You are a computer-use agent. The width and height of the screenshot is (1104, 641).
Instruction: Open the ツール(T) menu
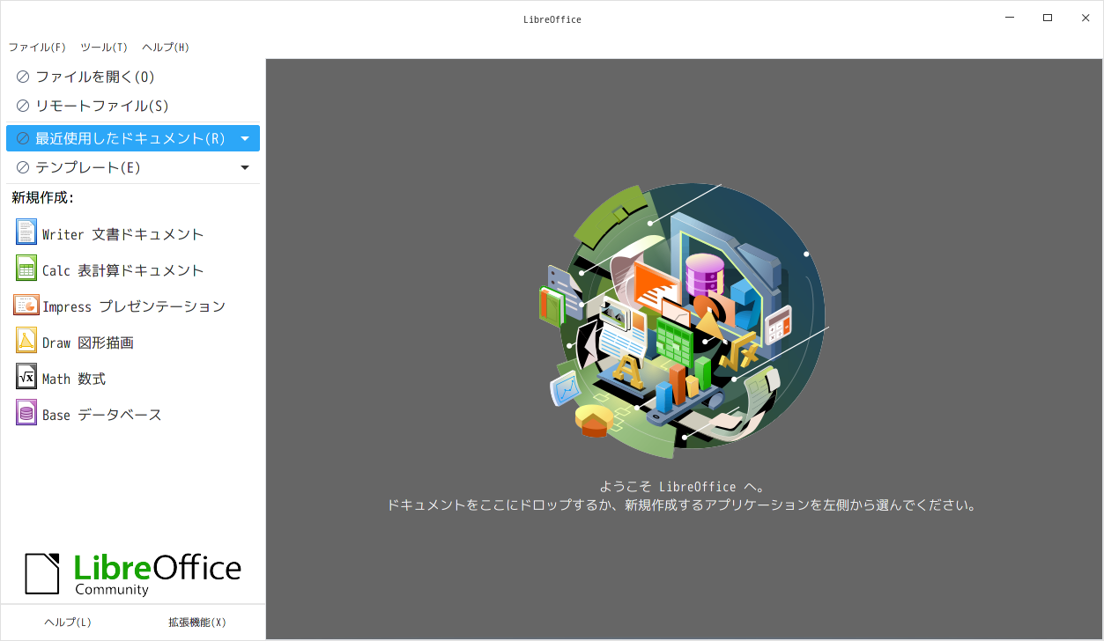click(104, 48)
